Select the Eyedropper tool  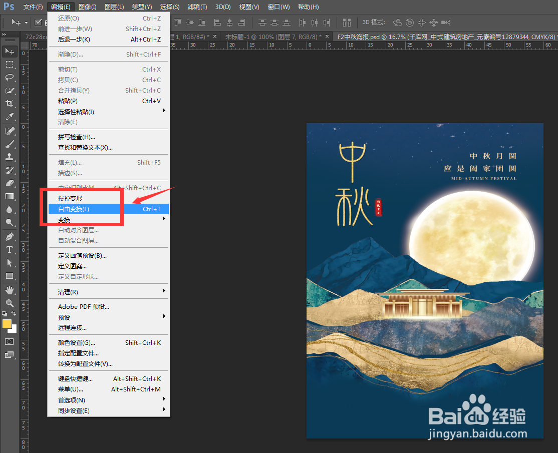click(10, 117)
